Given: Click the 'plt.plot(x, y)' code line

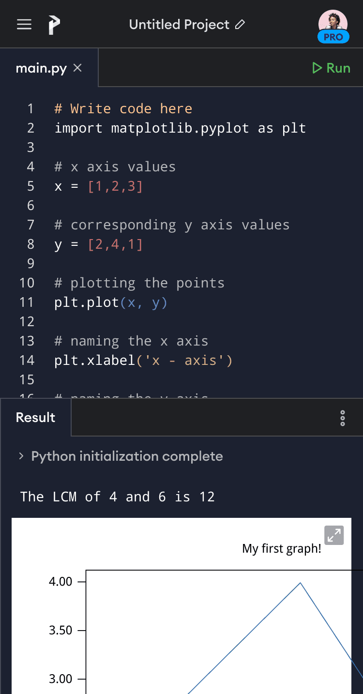Looking at the screenshot, I should pyautogui.click(x=111, y=302).
